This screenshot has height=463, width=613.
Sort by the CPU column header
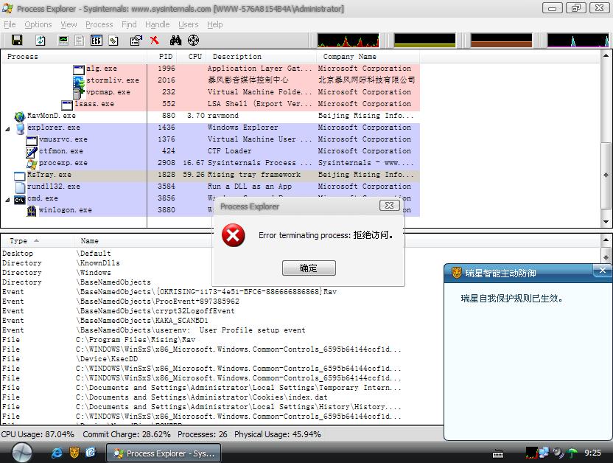[191, 57]
